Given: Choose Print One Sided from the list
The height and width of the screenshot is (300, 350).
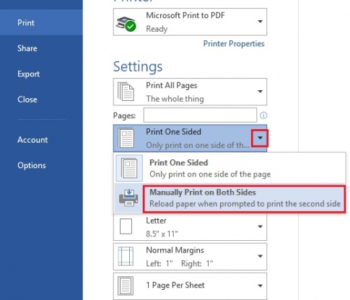Looking at the screenshot, I should pyautogui.click(x=230, y=168).
